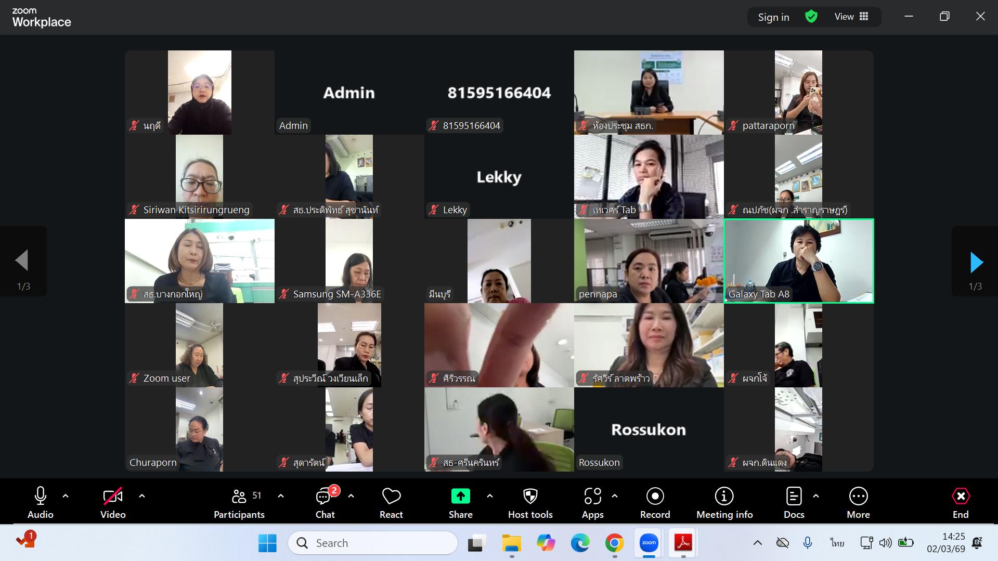Open the Chat panel
The image size is (998, 561).
(325, 502)
